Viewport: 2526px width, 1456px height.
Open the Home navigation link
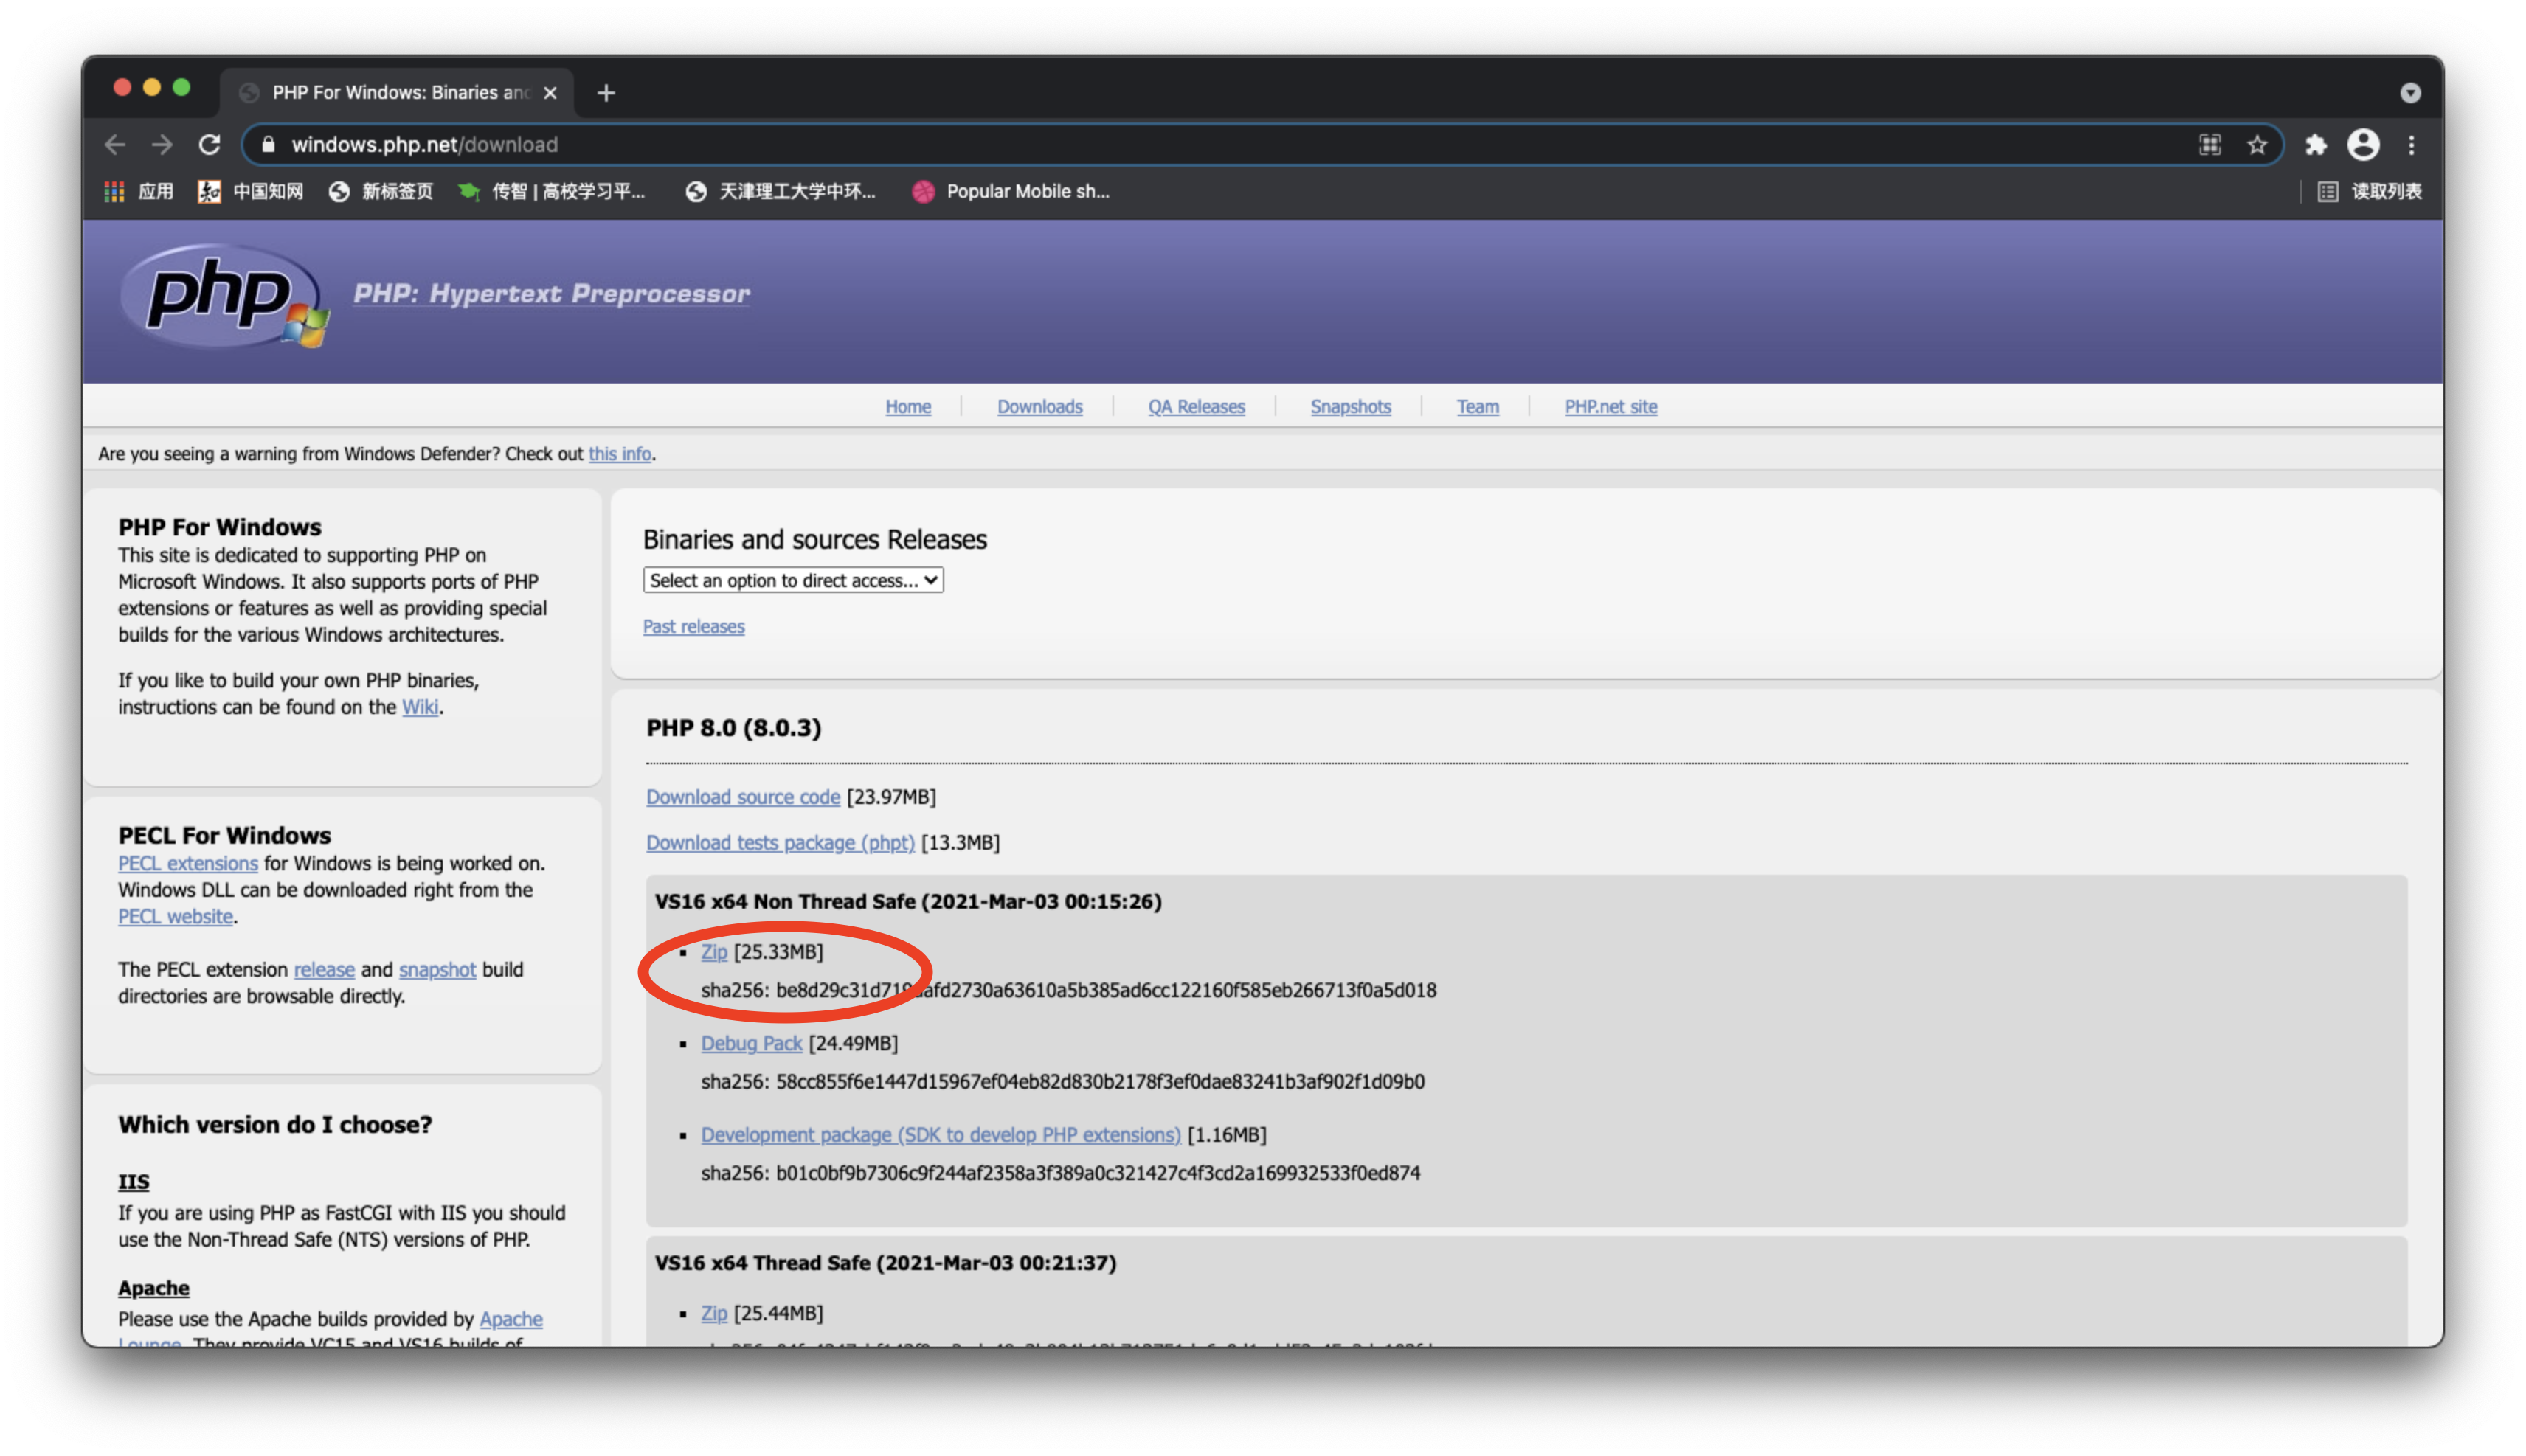908,407
